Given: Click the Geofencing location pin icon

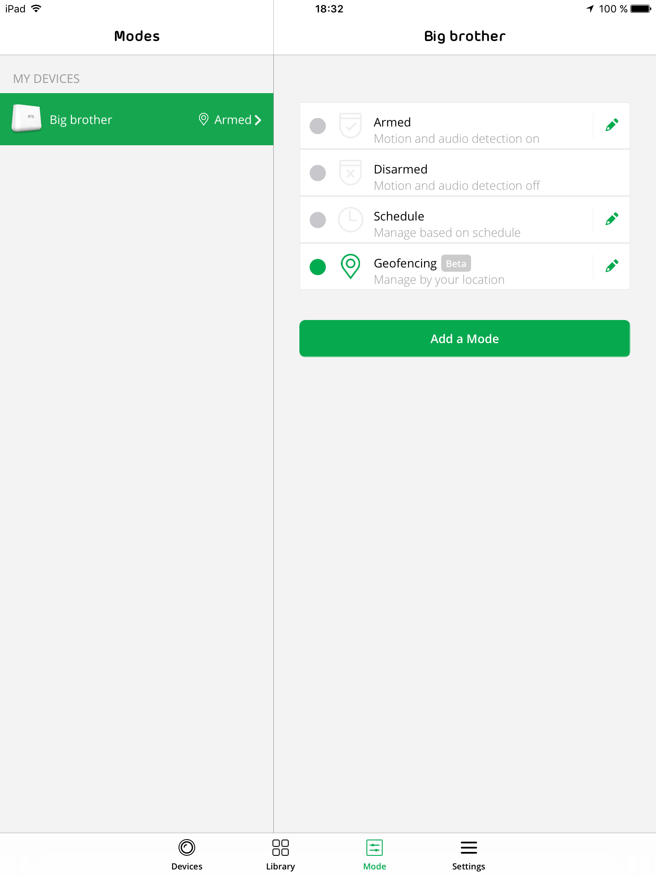Looking at the screenshot, I should tap(351, 266).
